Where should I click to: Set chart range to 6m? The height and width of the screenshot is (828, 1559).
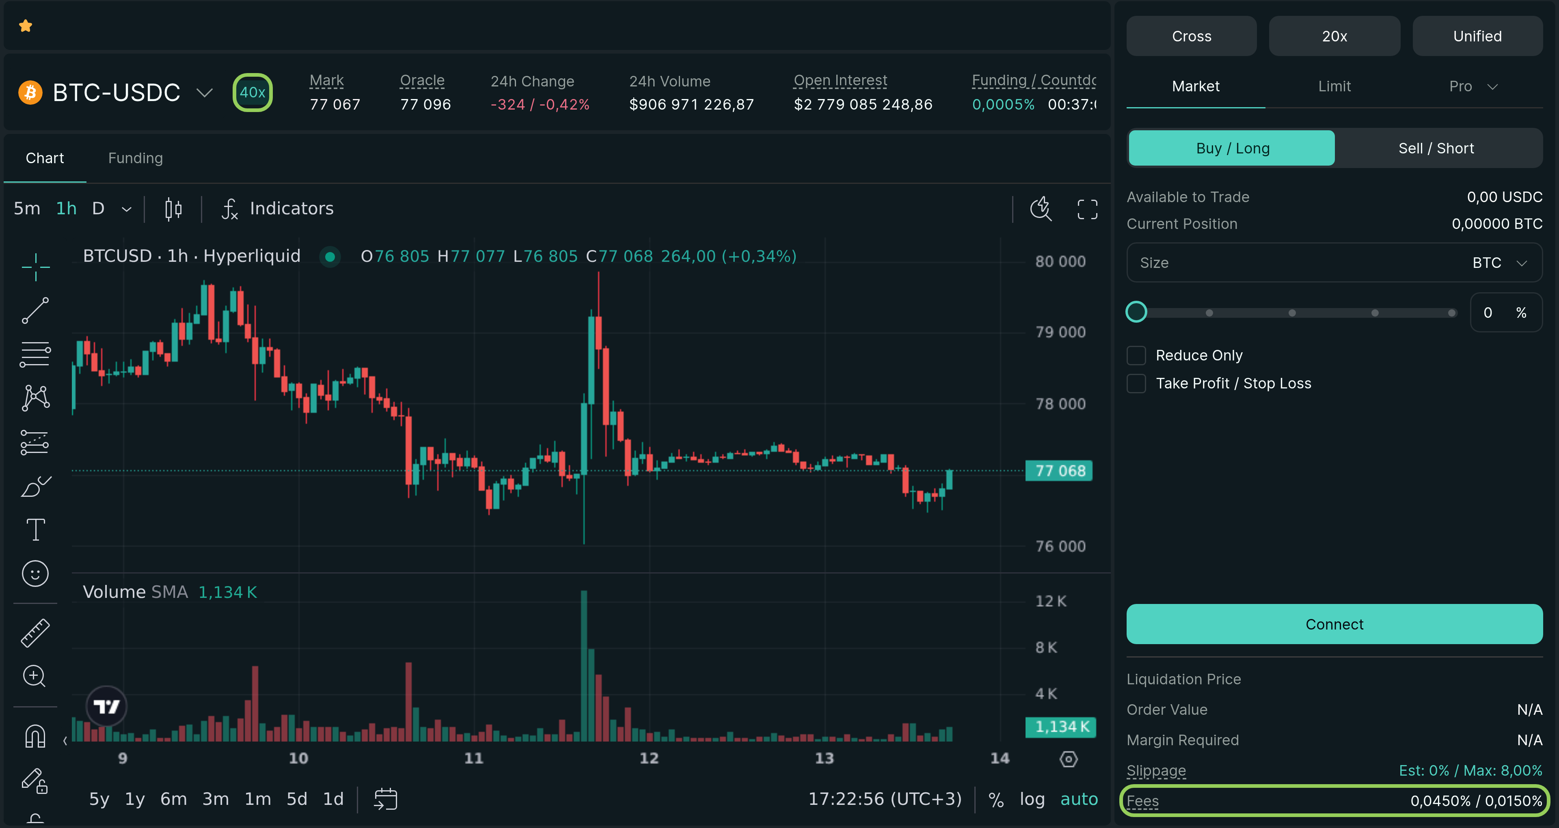pyautogui.click(x=173, y=800)
